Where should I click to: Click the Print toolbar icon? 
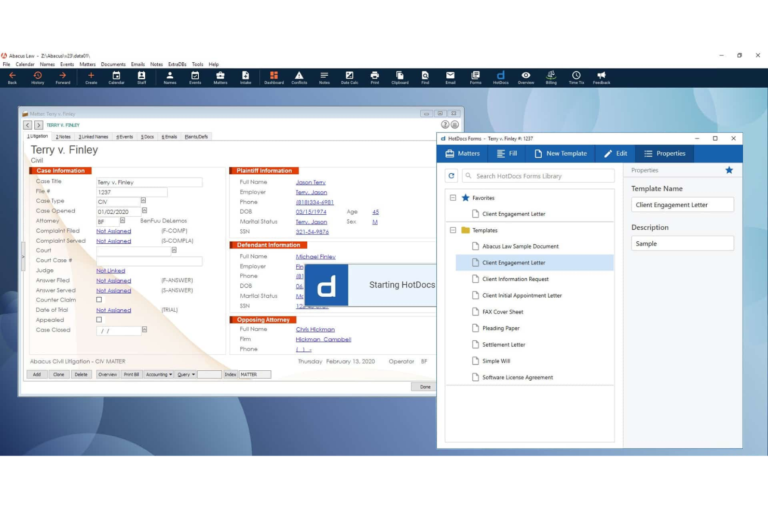(375, 78)
